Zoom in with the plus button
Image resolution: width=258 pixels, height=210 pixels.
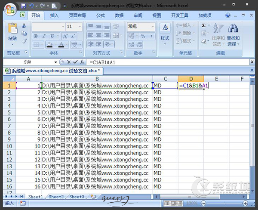point(245,204)
